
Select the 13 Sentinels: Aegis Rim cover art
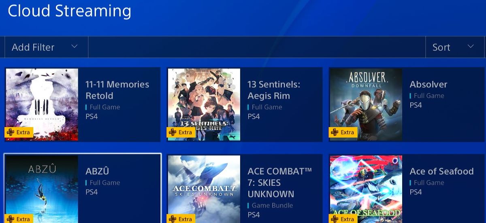[204, 104]
